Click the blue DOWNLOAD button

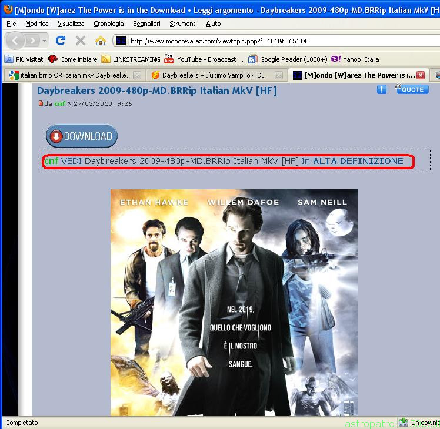point(81,136)
